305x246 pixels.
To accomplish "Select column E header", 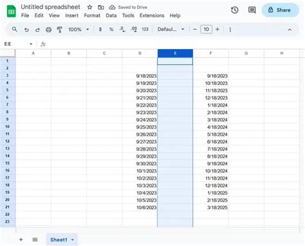I will click(175, 53).
